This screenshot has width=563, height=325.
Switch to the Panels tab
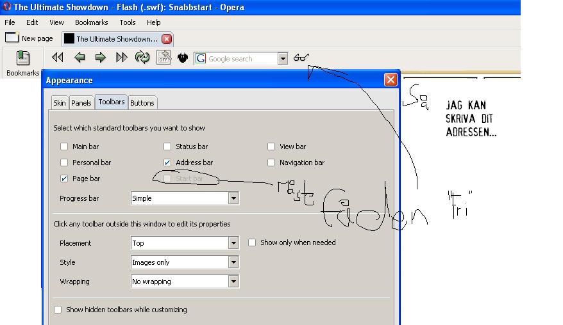point(81,103)
